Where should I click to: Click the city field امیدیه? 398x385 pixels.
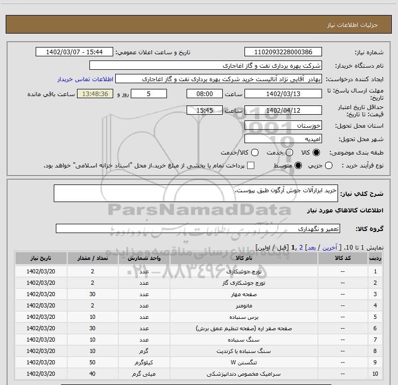point(283,139)
